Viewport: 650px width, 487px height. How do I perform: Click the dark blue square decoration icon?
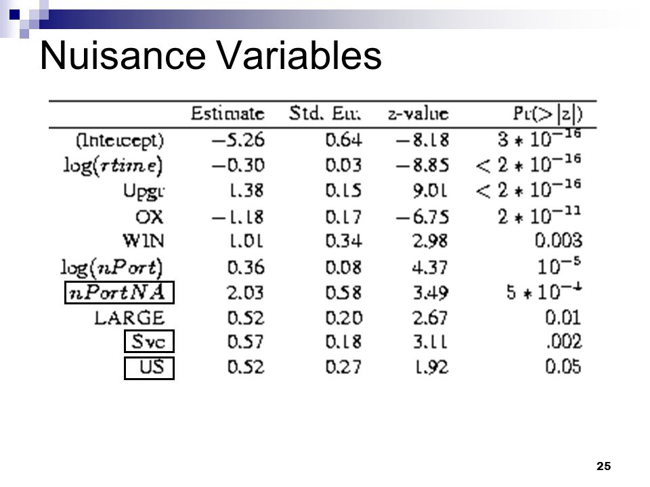pyautogui.click(x=14, y=14)
